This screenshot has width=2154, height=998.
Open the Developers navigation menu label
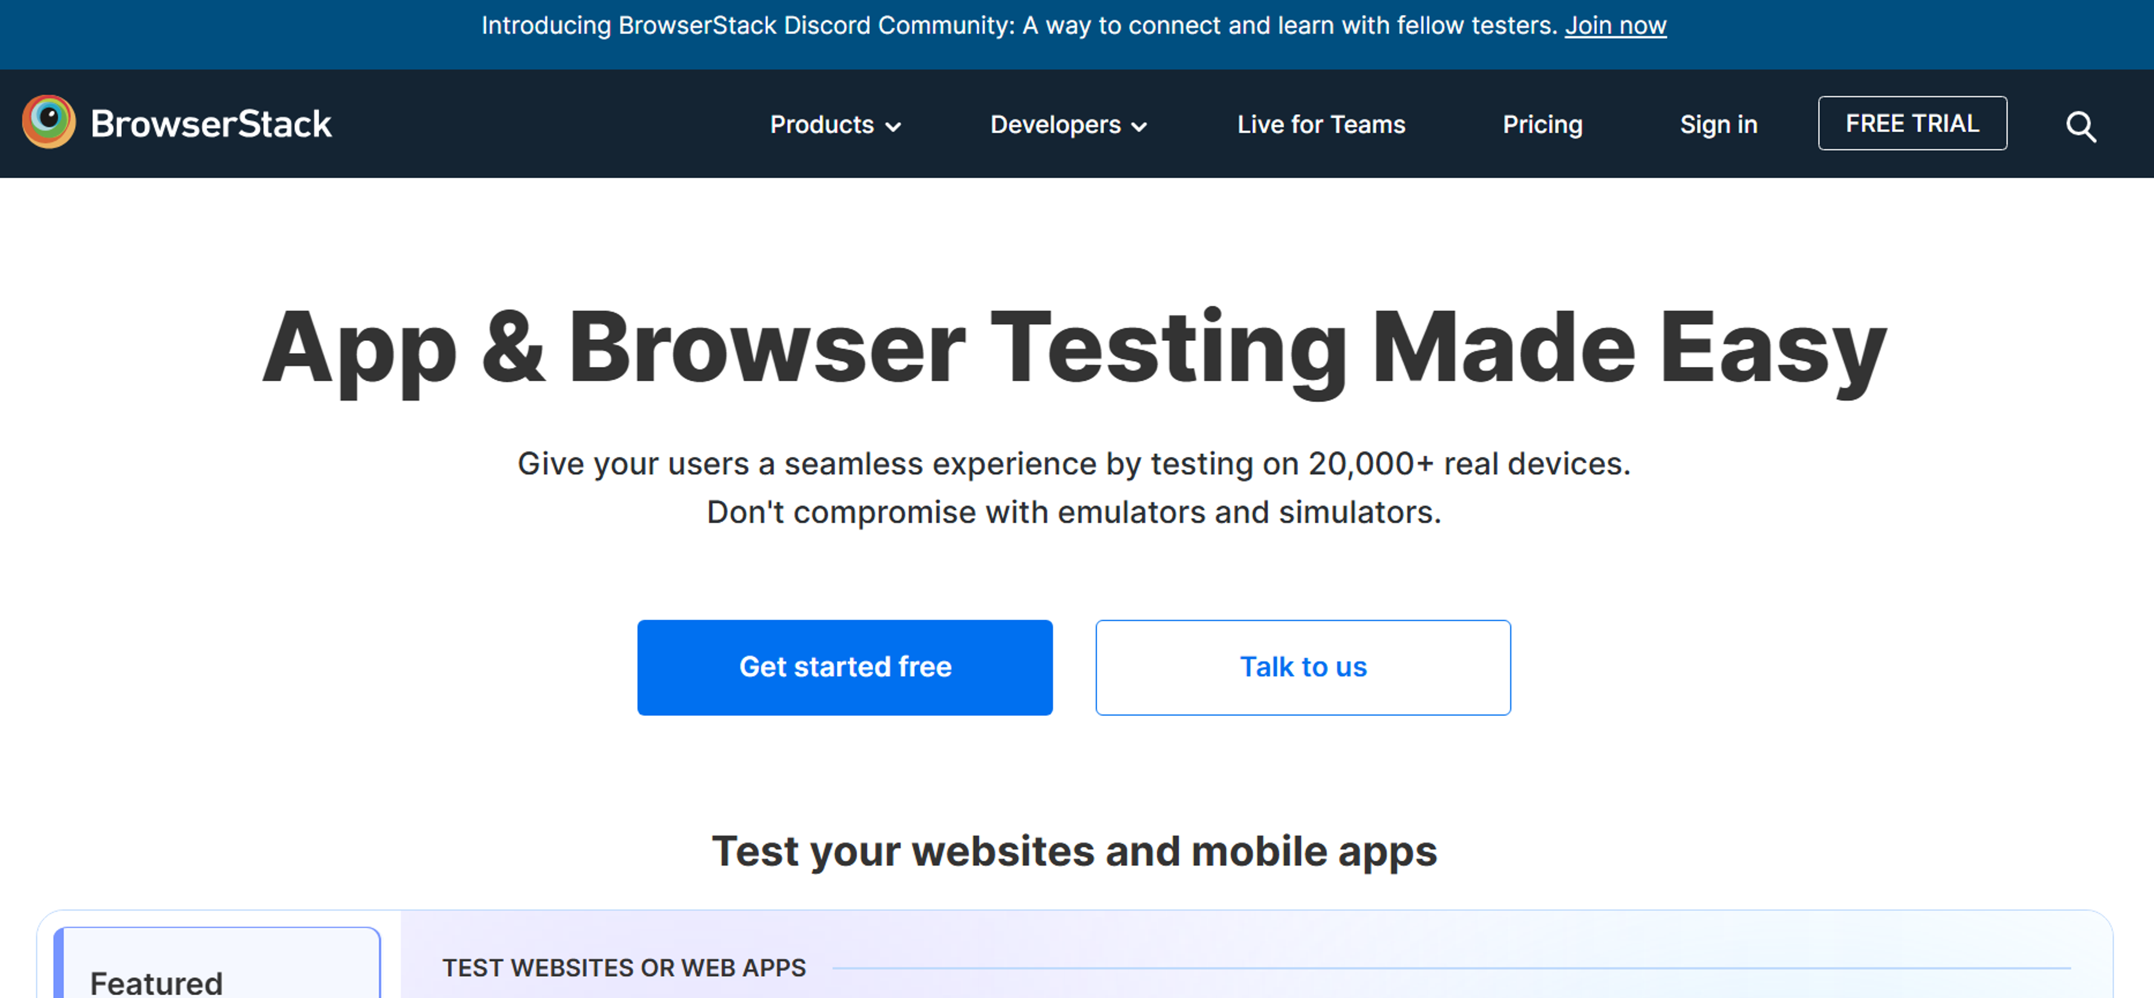point(1055,124)
